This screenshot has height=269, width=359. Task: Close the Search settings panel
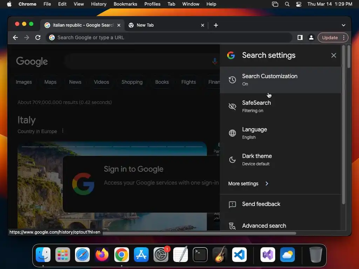click(334, 55)
